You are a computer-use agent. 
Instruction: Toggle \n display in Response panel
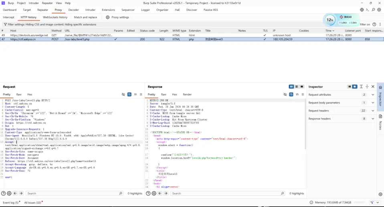(297, 94)
